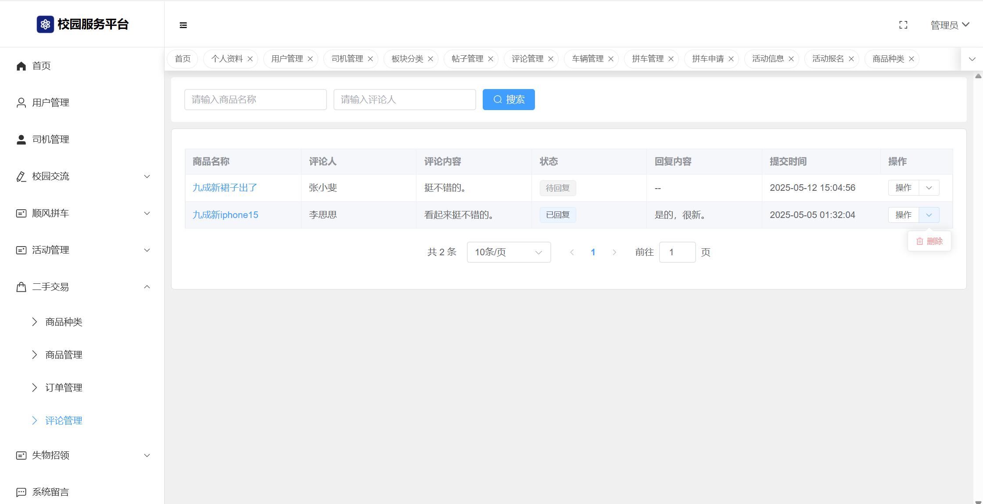
Task: Open 首页 via the home icon in sidebar
Action: tap(21, 66)
